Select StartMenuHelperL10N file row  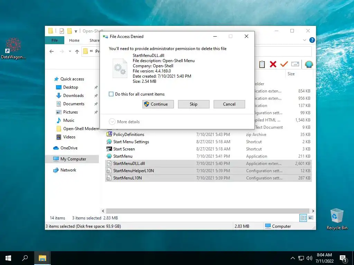(x=208, y=170)
